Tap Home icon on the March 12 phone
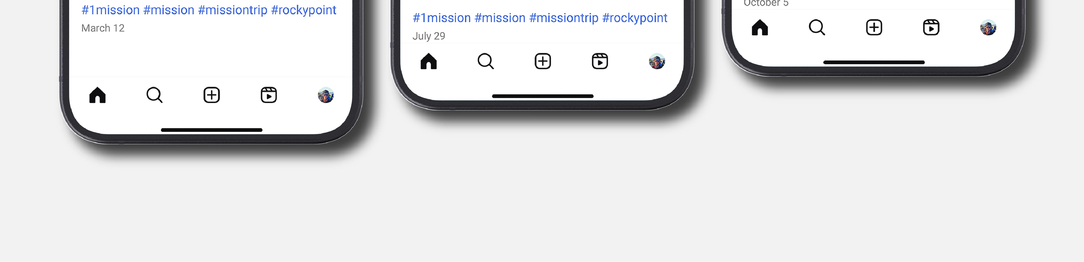The height and width of the screenshot is (262, 1084). tap(97, 95)
